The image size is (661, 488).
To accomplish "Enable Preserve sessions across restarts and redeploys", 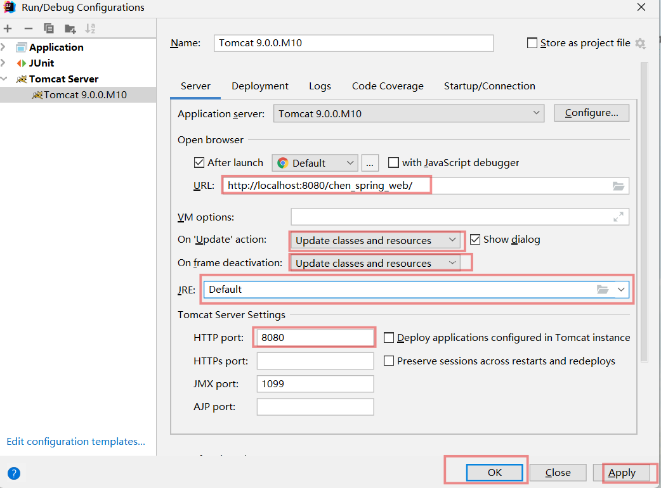I will point(389,361).
